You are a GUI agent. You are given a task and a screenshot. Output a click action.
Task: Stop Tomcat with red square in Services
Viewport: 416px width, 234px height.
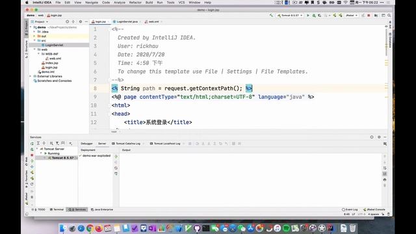tap(32, 155)
